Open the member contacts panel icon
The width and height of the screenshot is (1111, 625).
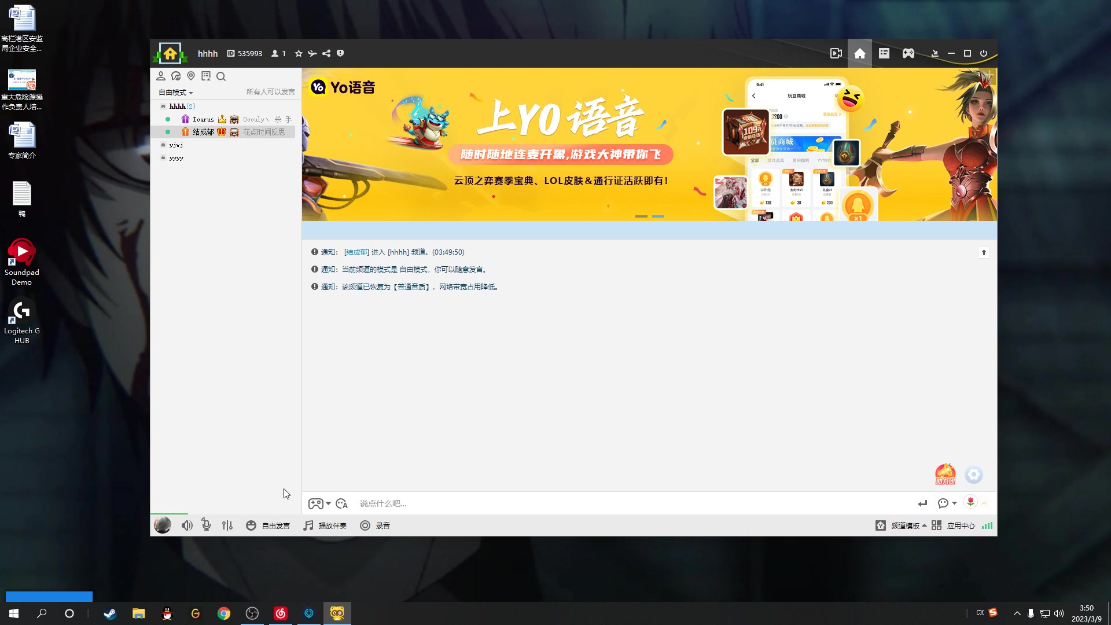pos(161,76)
